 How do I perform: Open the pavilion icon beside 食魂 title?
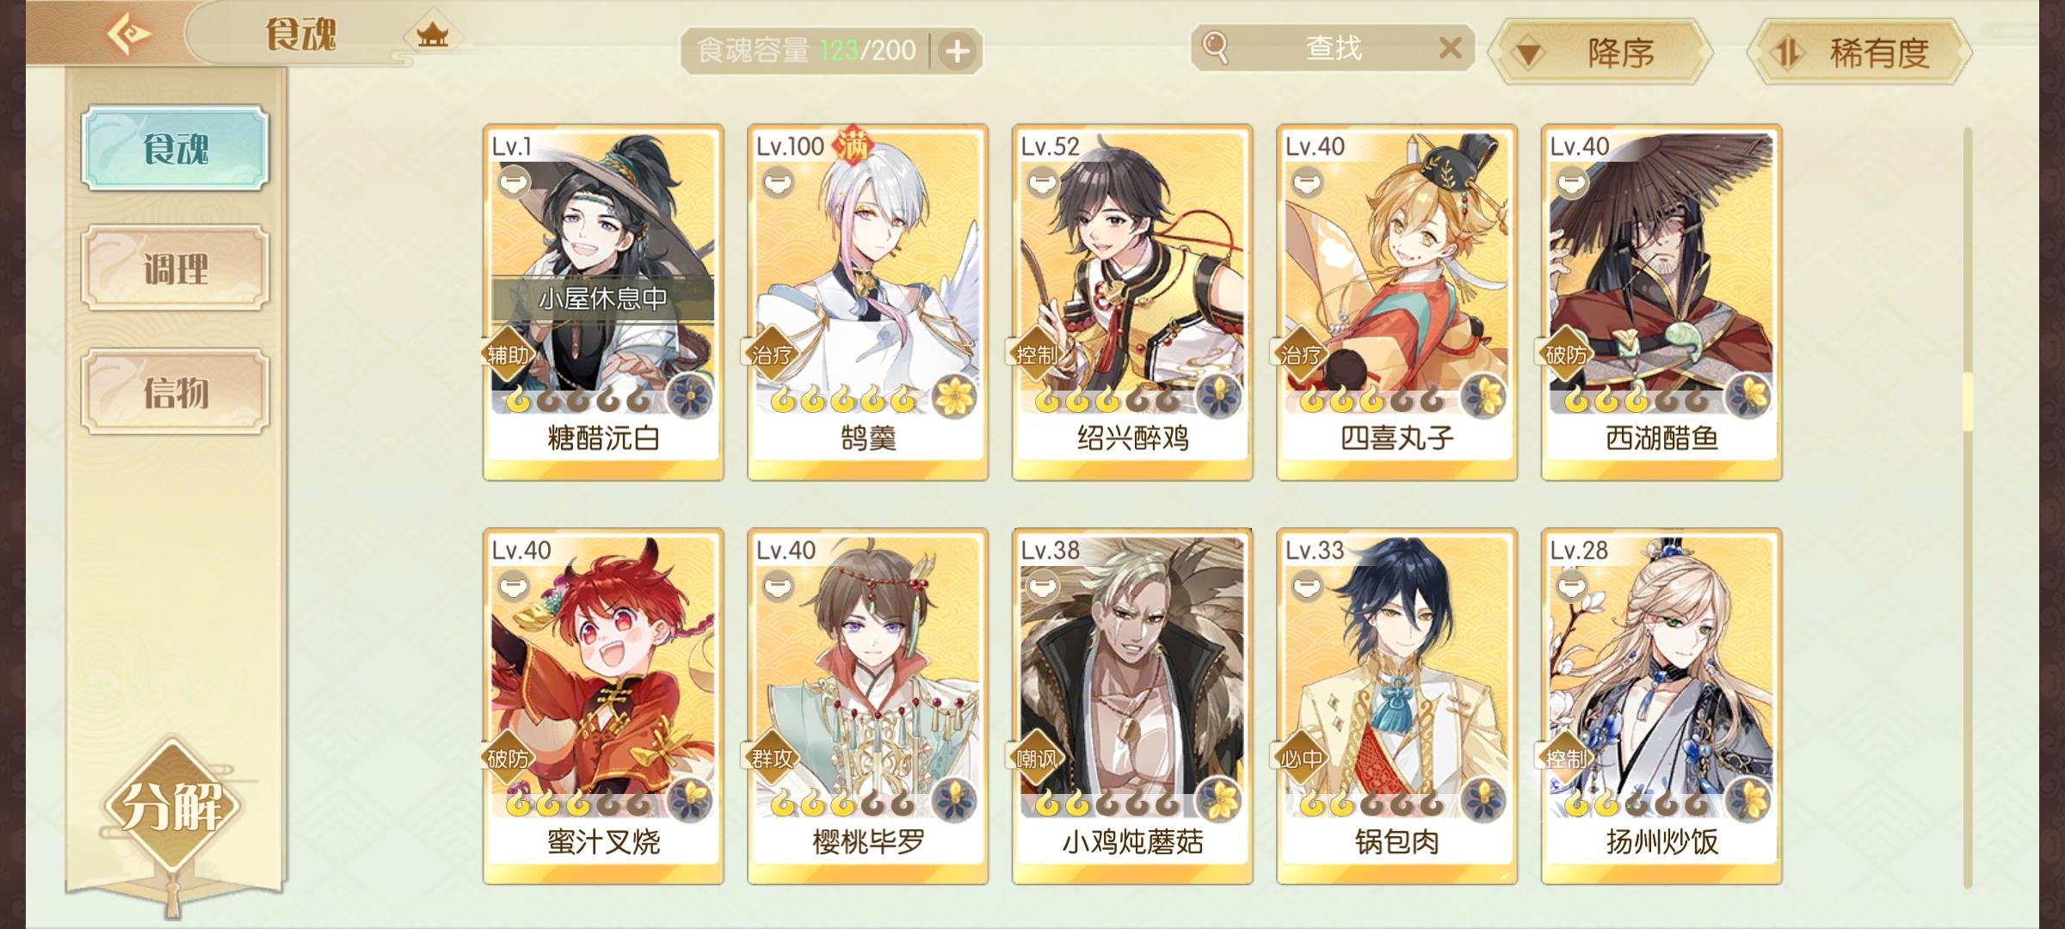click(x=432, y=35)
